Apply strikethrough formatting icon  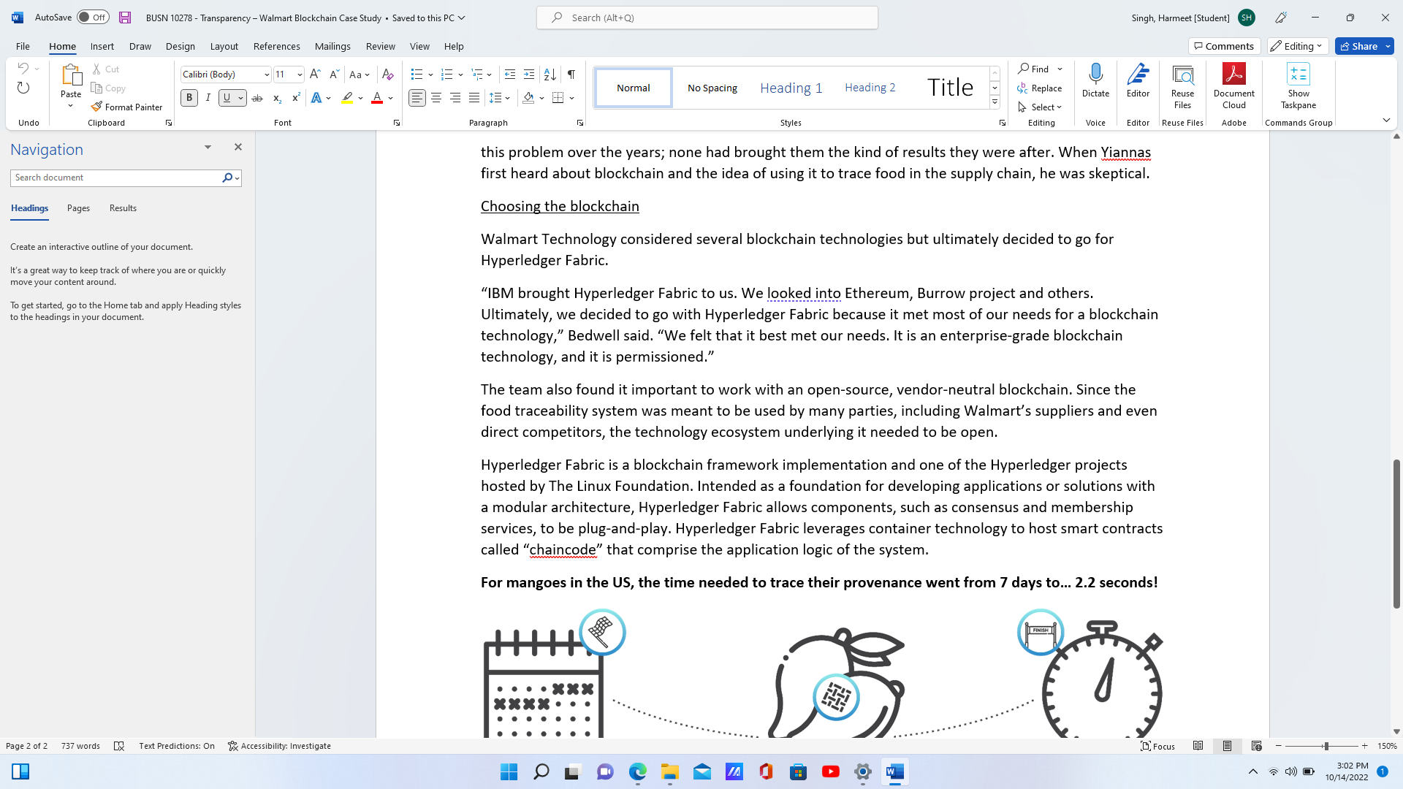[257, 98]
